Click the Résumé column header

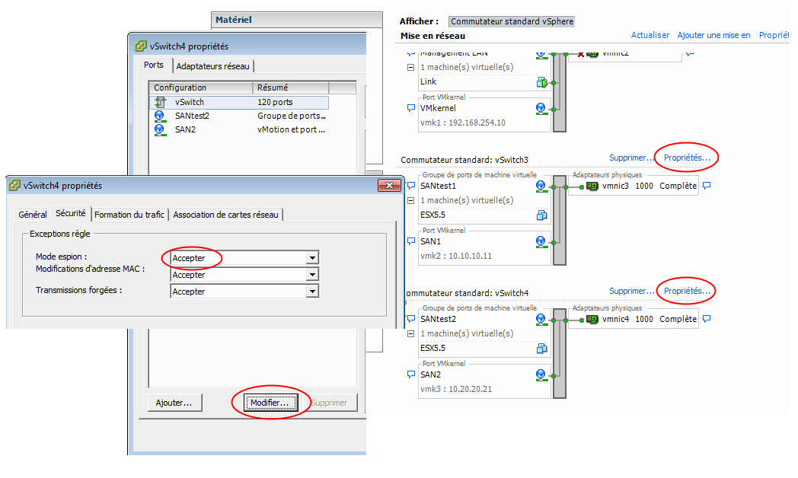pos(291,88)
